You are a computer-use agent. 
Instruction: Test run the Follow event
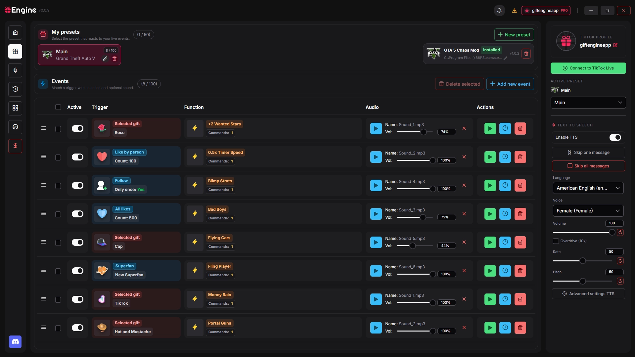[490, 185]
